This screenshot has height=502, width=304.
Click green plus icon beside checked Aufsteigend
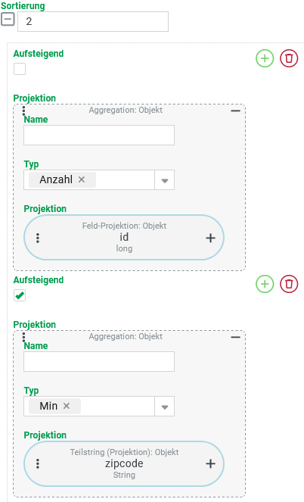click(265, 284)
